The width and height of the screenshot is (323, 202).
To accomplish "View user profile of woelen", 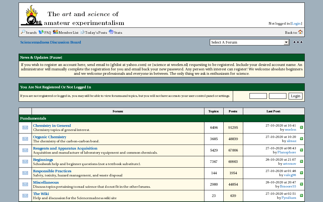I will (x=290, y=130).
